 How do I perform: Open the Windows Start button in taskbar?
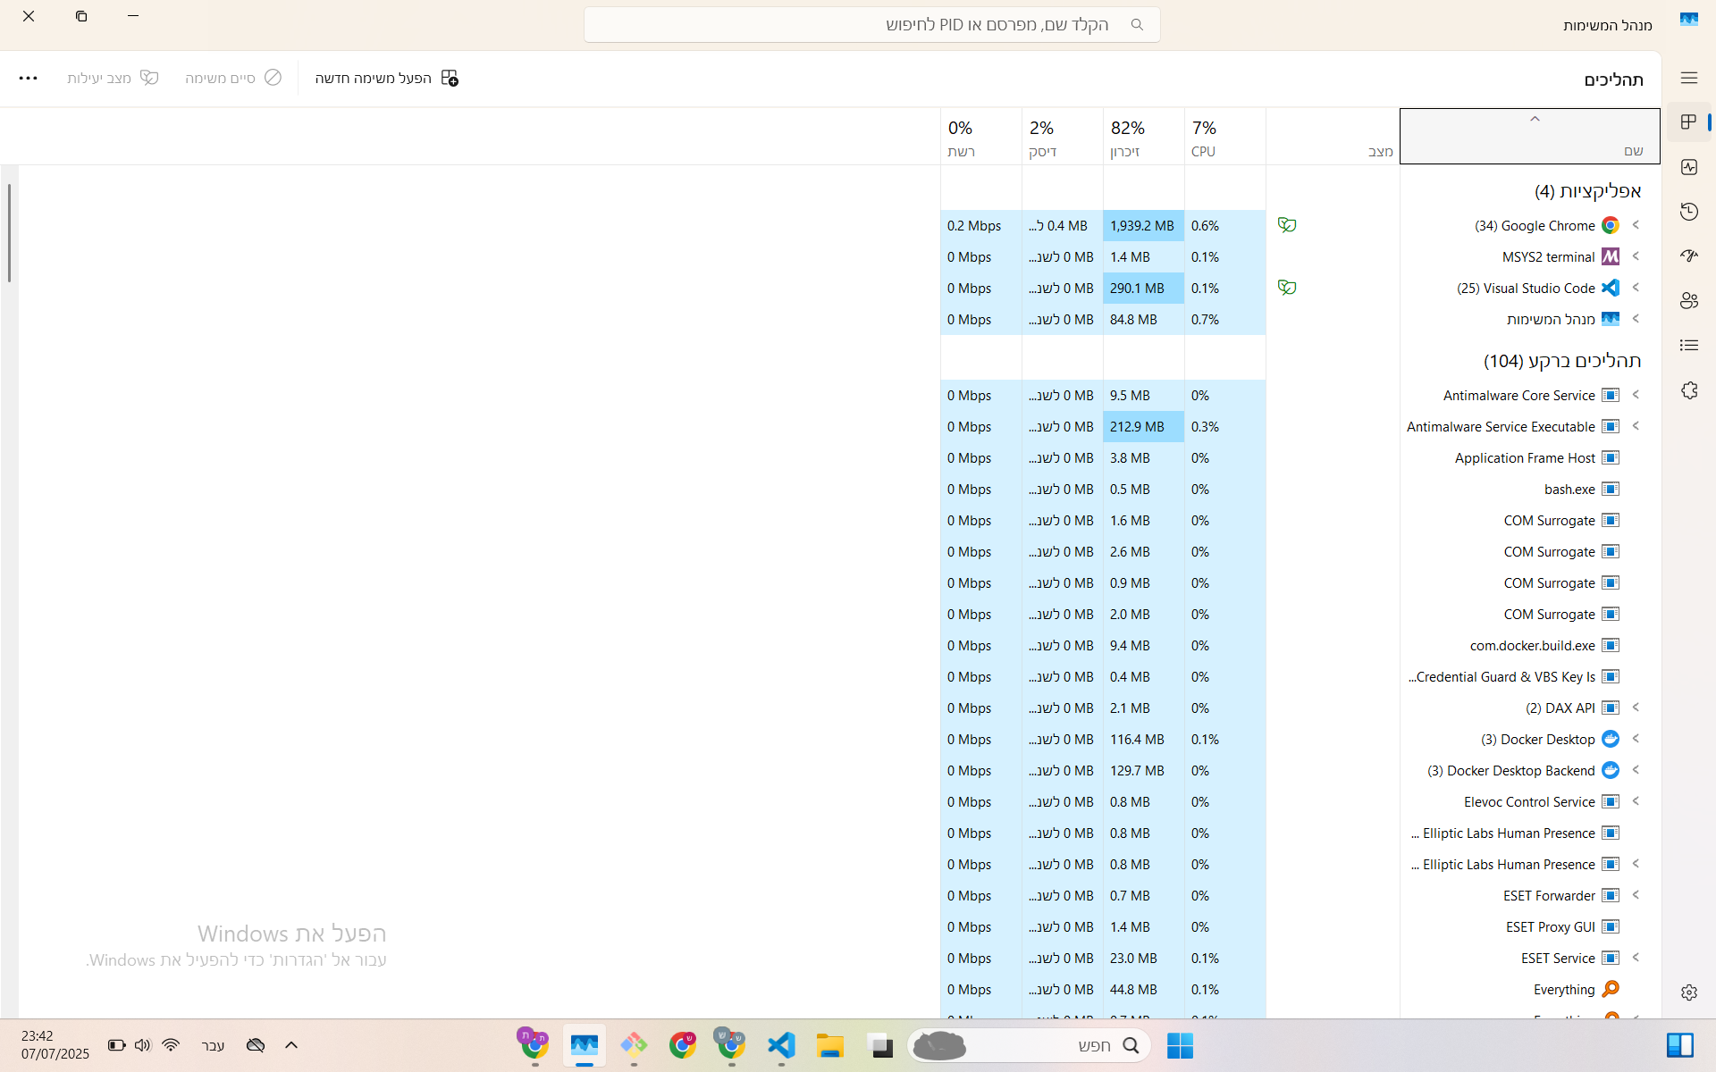[1180, 1045]
